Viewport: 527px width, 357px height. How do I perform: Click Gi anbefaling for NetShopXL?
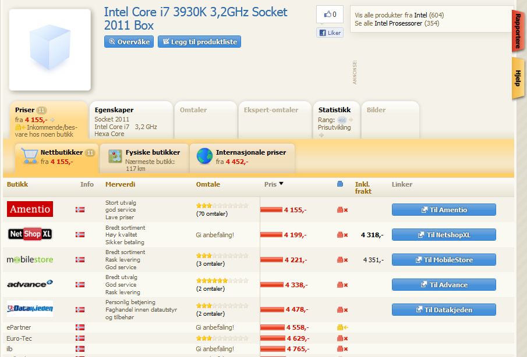pos(215,235)
